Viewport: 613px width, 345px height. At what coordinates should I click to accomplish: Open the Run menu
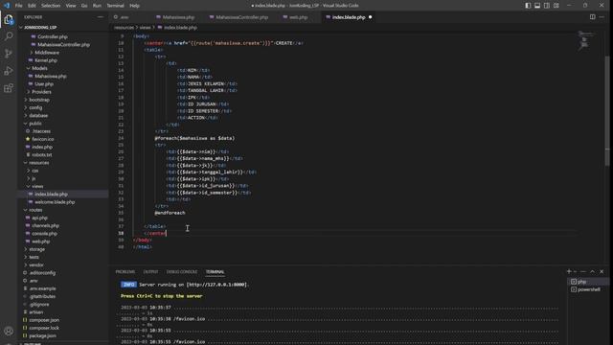coord(97,6)
